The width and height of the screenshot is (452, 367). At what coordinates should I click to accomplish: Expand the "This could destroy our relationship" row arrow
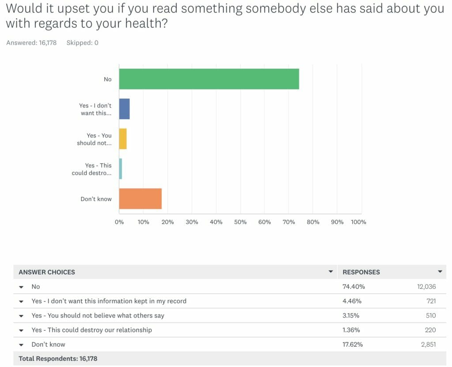pos(21,330)
